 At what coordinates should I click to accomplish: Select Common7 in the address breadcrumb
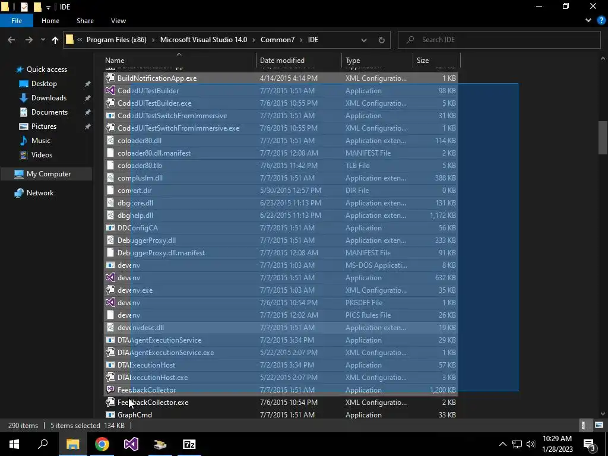pos(278,40)
